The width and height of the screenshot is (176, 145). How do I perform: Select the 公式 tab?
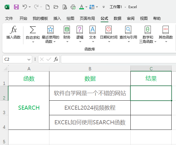click(x=104, y=18)
